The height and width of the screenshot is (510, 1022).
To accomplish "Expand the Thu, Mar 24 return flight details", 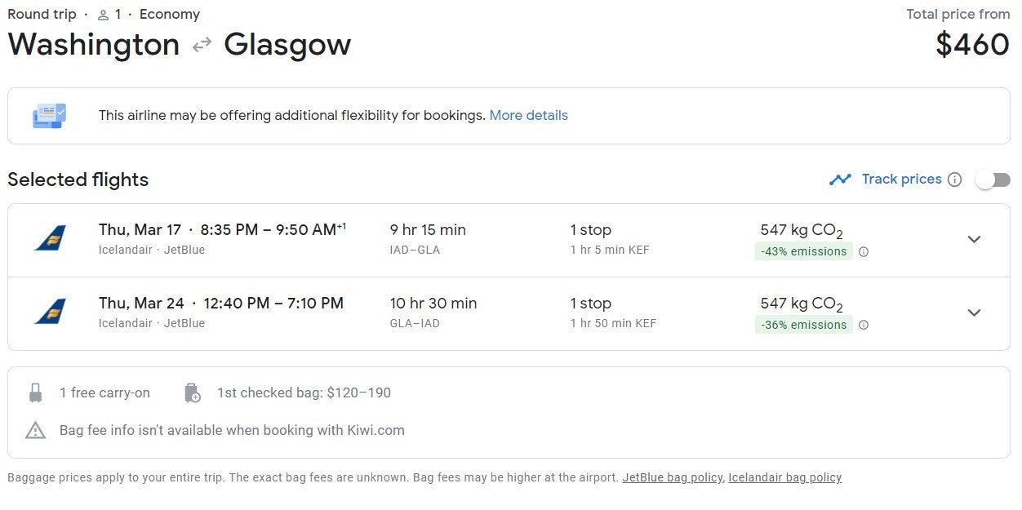I will point(974,313).
